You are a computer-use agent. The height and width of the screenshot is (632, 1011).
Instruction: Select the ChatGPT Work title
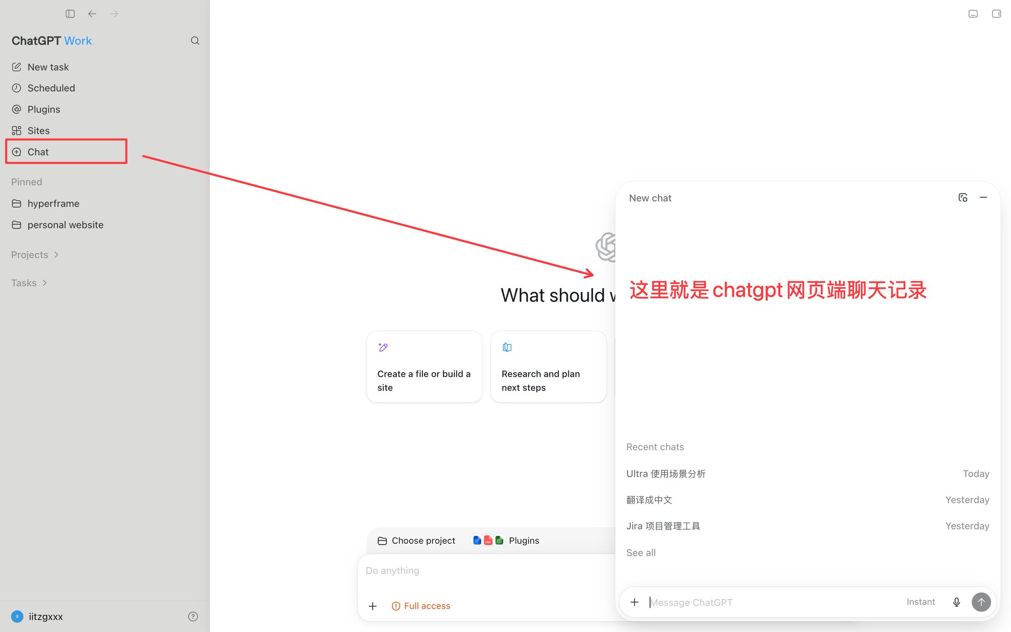click(52, 41)
